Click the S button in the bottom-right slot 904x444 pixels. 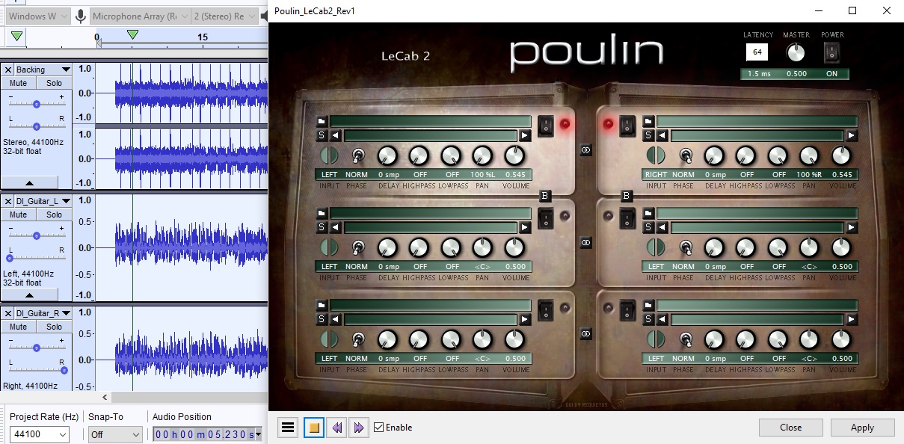point(648,320)
